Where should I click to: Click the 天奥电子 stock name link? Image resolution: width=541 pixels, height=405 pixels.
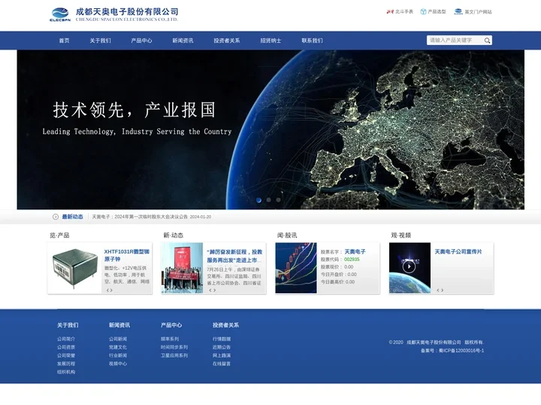[x=355, y=252]
